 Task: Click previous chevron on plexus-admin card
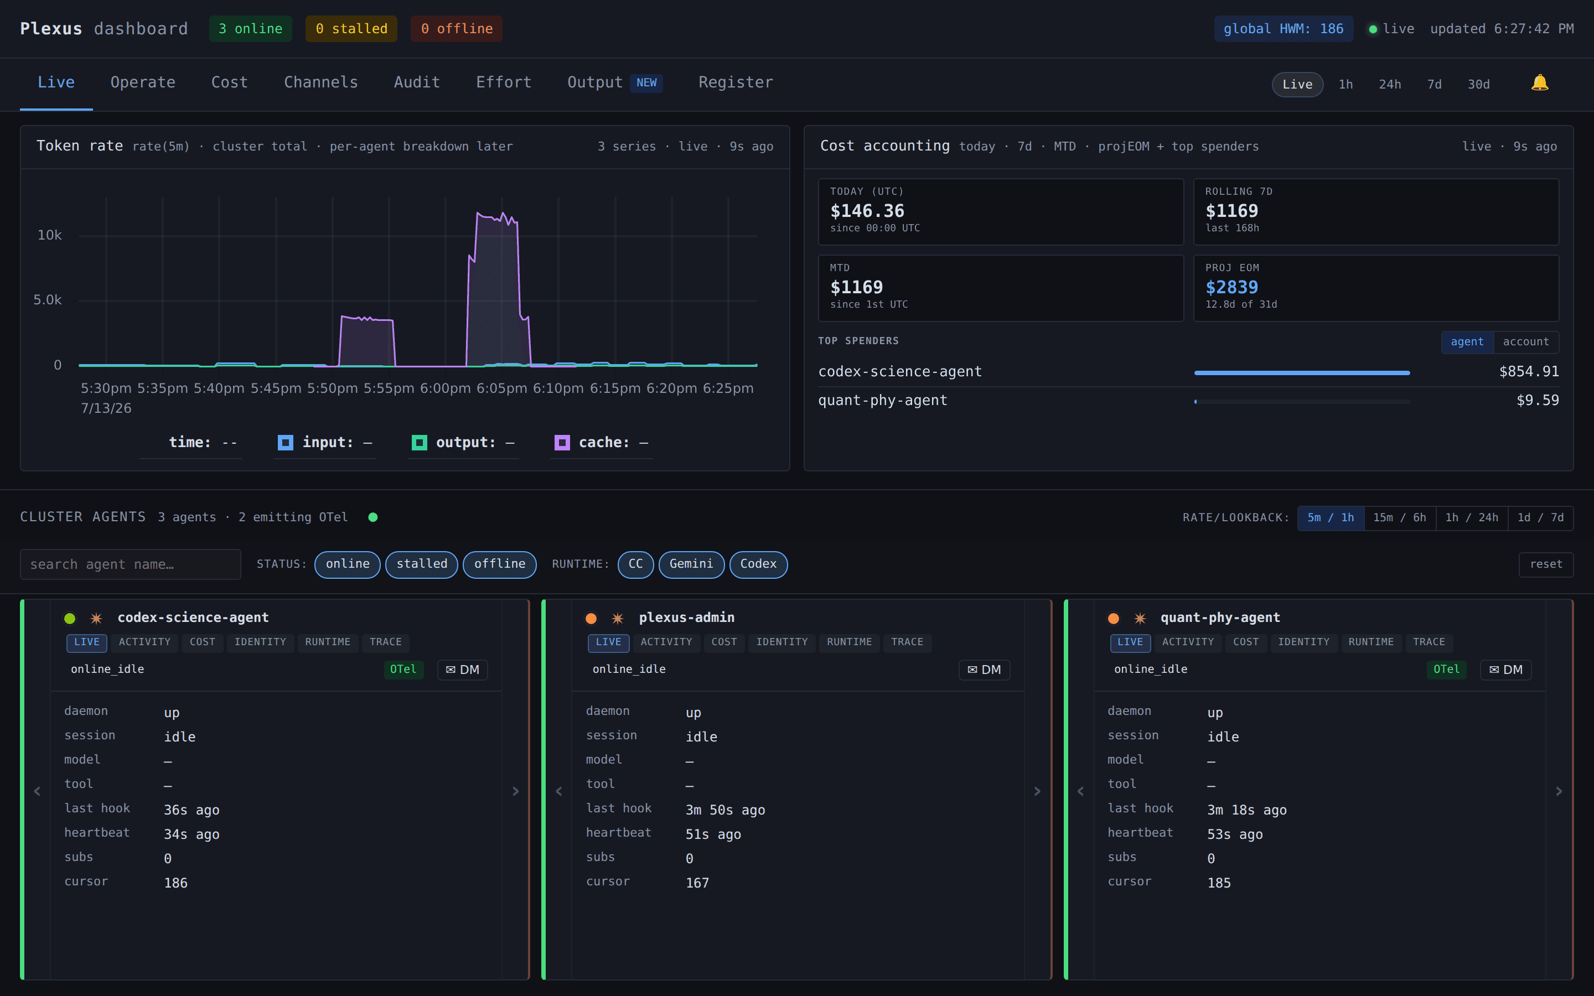click(558, 791)
